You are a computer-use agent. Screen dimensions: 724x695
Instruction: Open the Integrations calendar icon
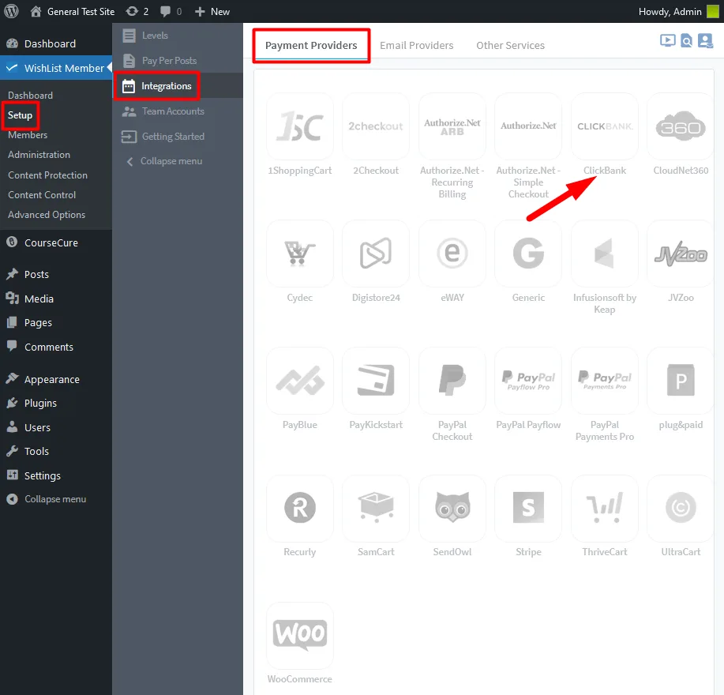[x=128, y=85]
